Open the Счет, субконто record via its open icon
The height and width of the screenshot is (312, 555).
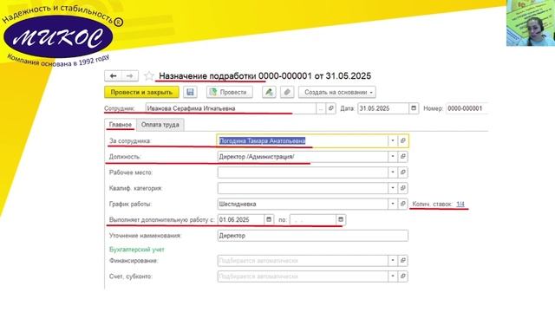[402, 276]
